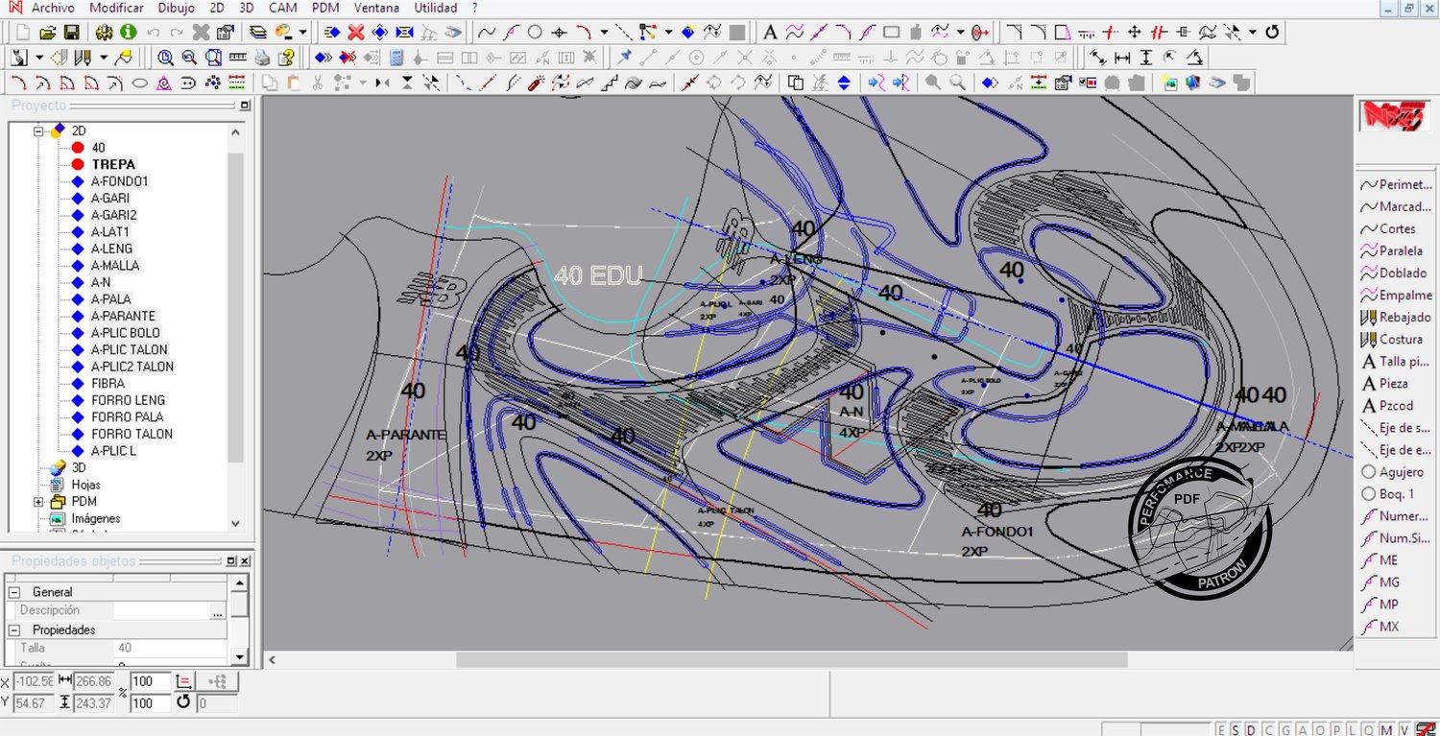Viewport: 1440px width, 736px height.
Task: Click the printer icon in toolbar
Action: (261, 58)
